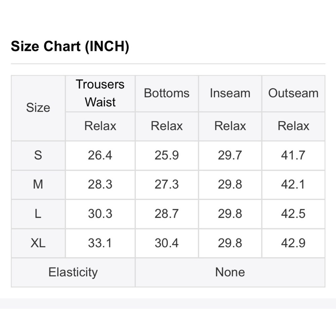Select the S size row label
This screenshot has width=336, height=336.
tap(38, 155)
